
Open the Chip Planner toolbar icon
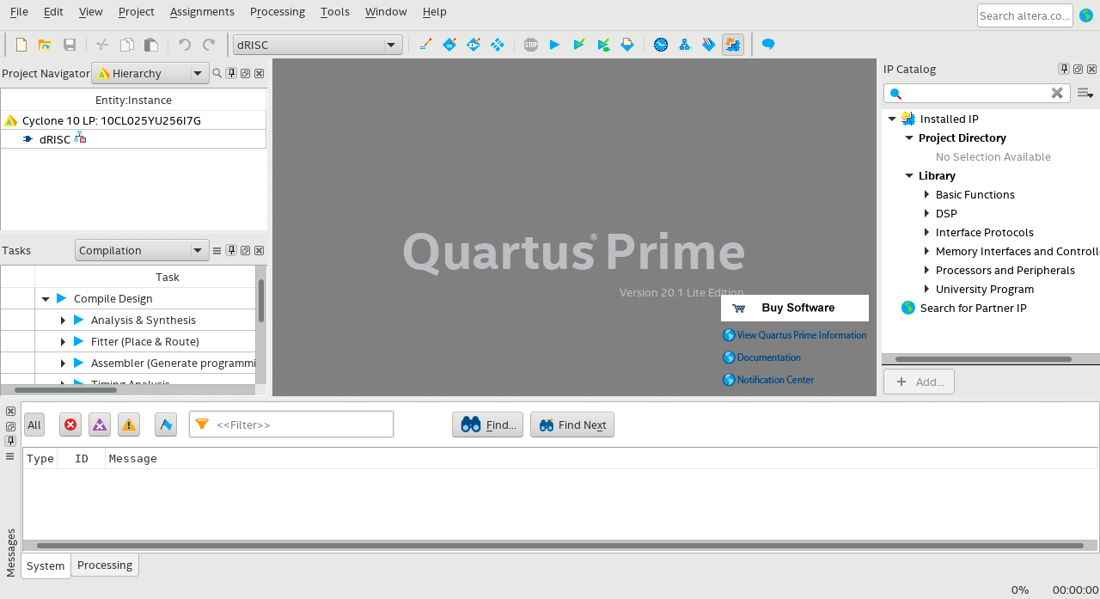pyautogui.click(x=497, y=45)
